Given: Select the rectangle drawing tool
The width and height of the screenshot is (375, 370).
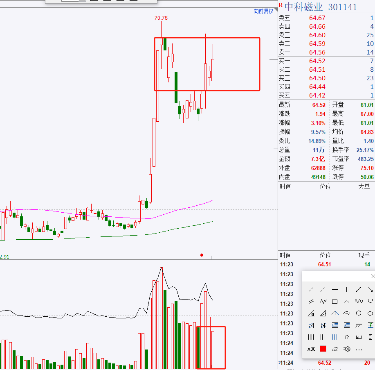Looking at the screenshot, I should click(x=335, y=301).
